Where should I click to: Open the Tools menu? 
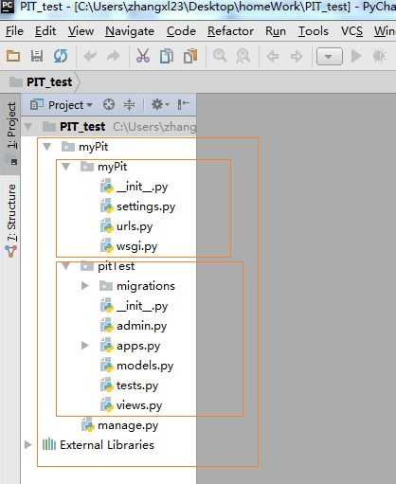click(x=314, y=31)
